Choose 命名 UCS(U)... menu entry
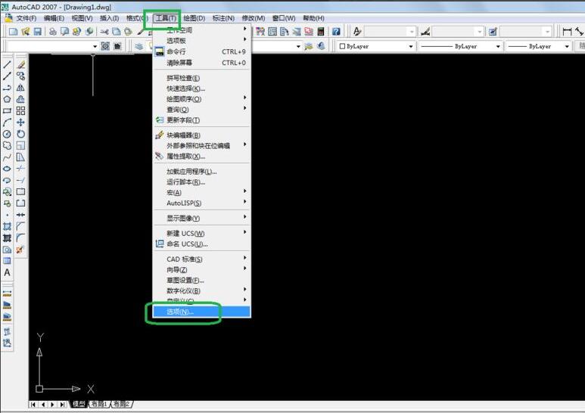585x413 pixels. coord(202,244)
